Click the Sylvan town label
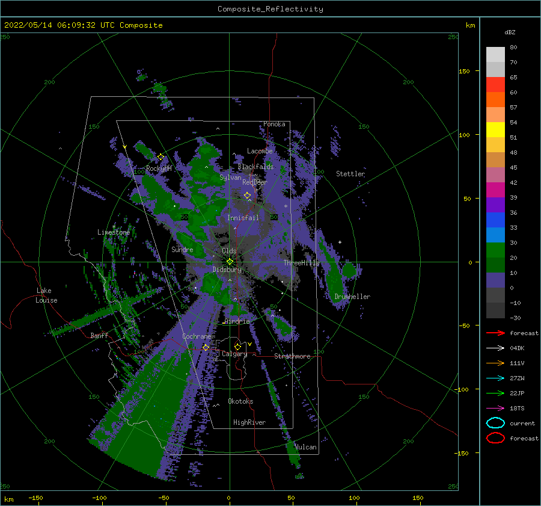 click(230, 177)
